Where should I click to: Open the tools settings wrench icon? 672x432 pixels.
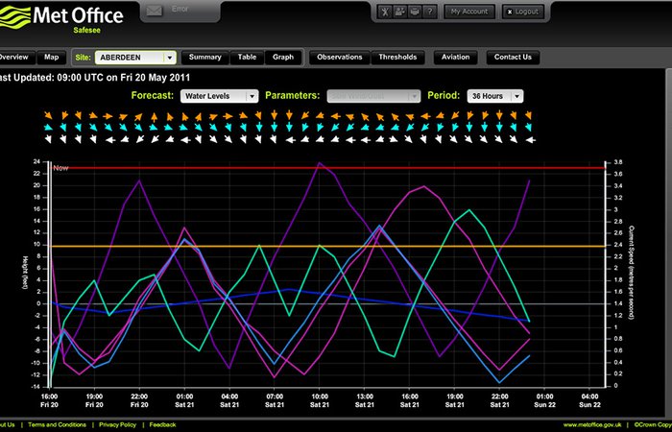tap(384, 12)
